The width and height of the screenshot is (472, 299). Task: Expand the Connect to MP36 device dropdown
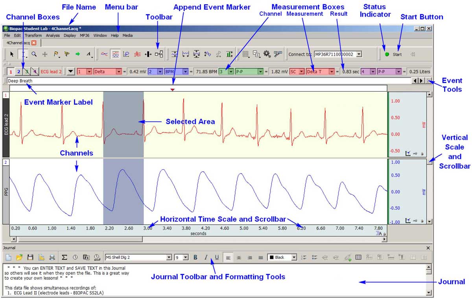pyautogui.click(x=358, y=54)
